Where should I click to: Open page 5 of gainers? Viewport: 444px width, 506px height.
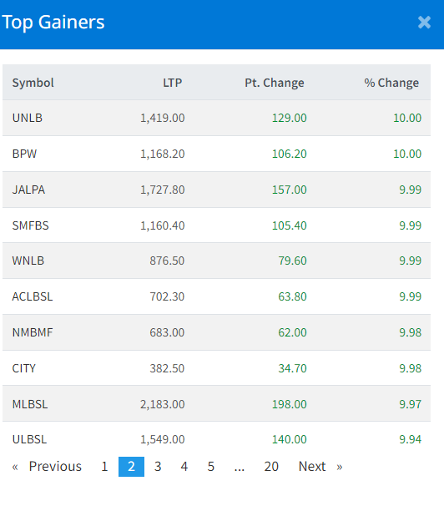click(210, 467)
